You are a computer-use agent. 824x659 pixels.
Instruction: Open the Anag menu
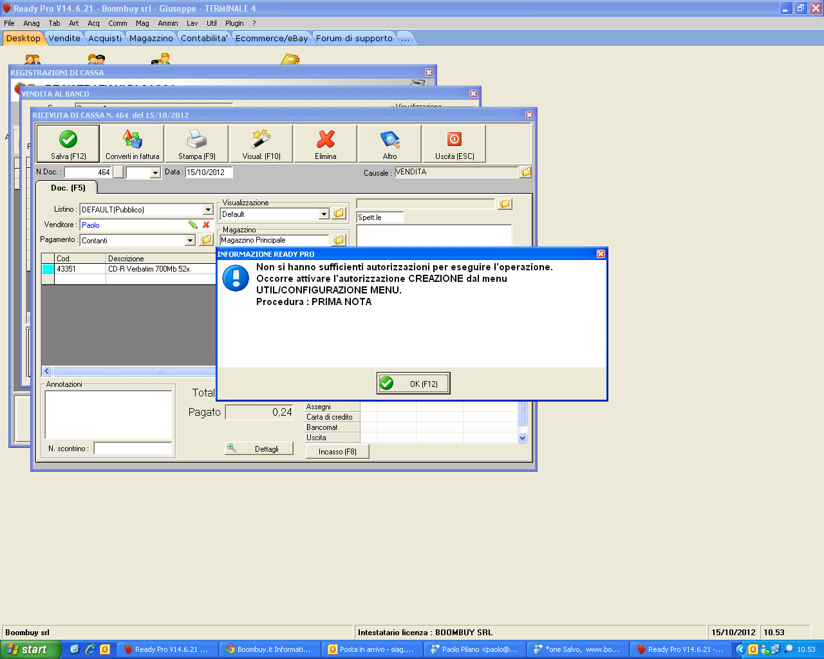tap(32, 23)
